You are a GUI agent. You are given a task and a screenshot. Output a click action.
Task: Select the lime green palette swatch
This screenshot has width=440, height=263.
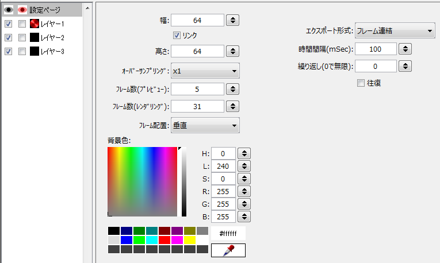click(139, 240)
